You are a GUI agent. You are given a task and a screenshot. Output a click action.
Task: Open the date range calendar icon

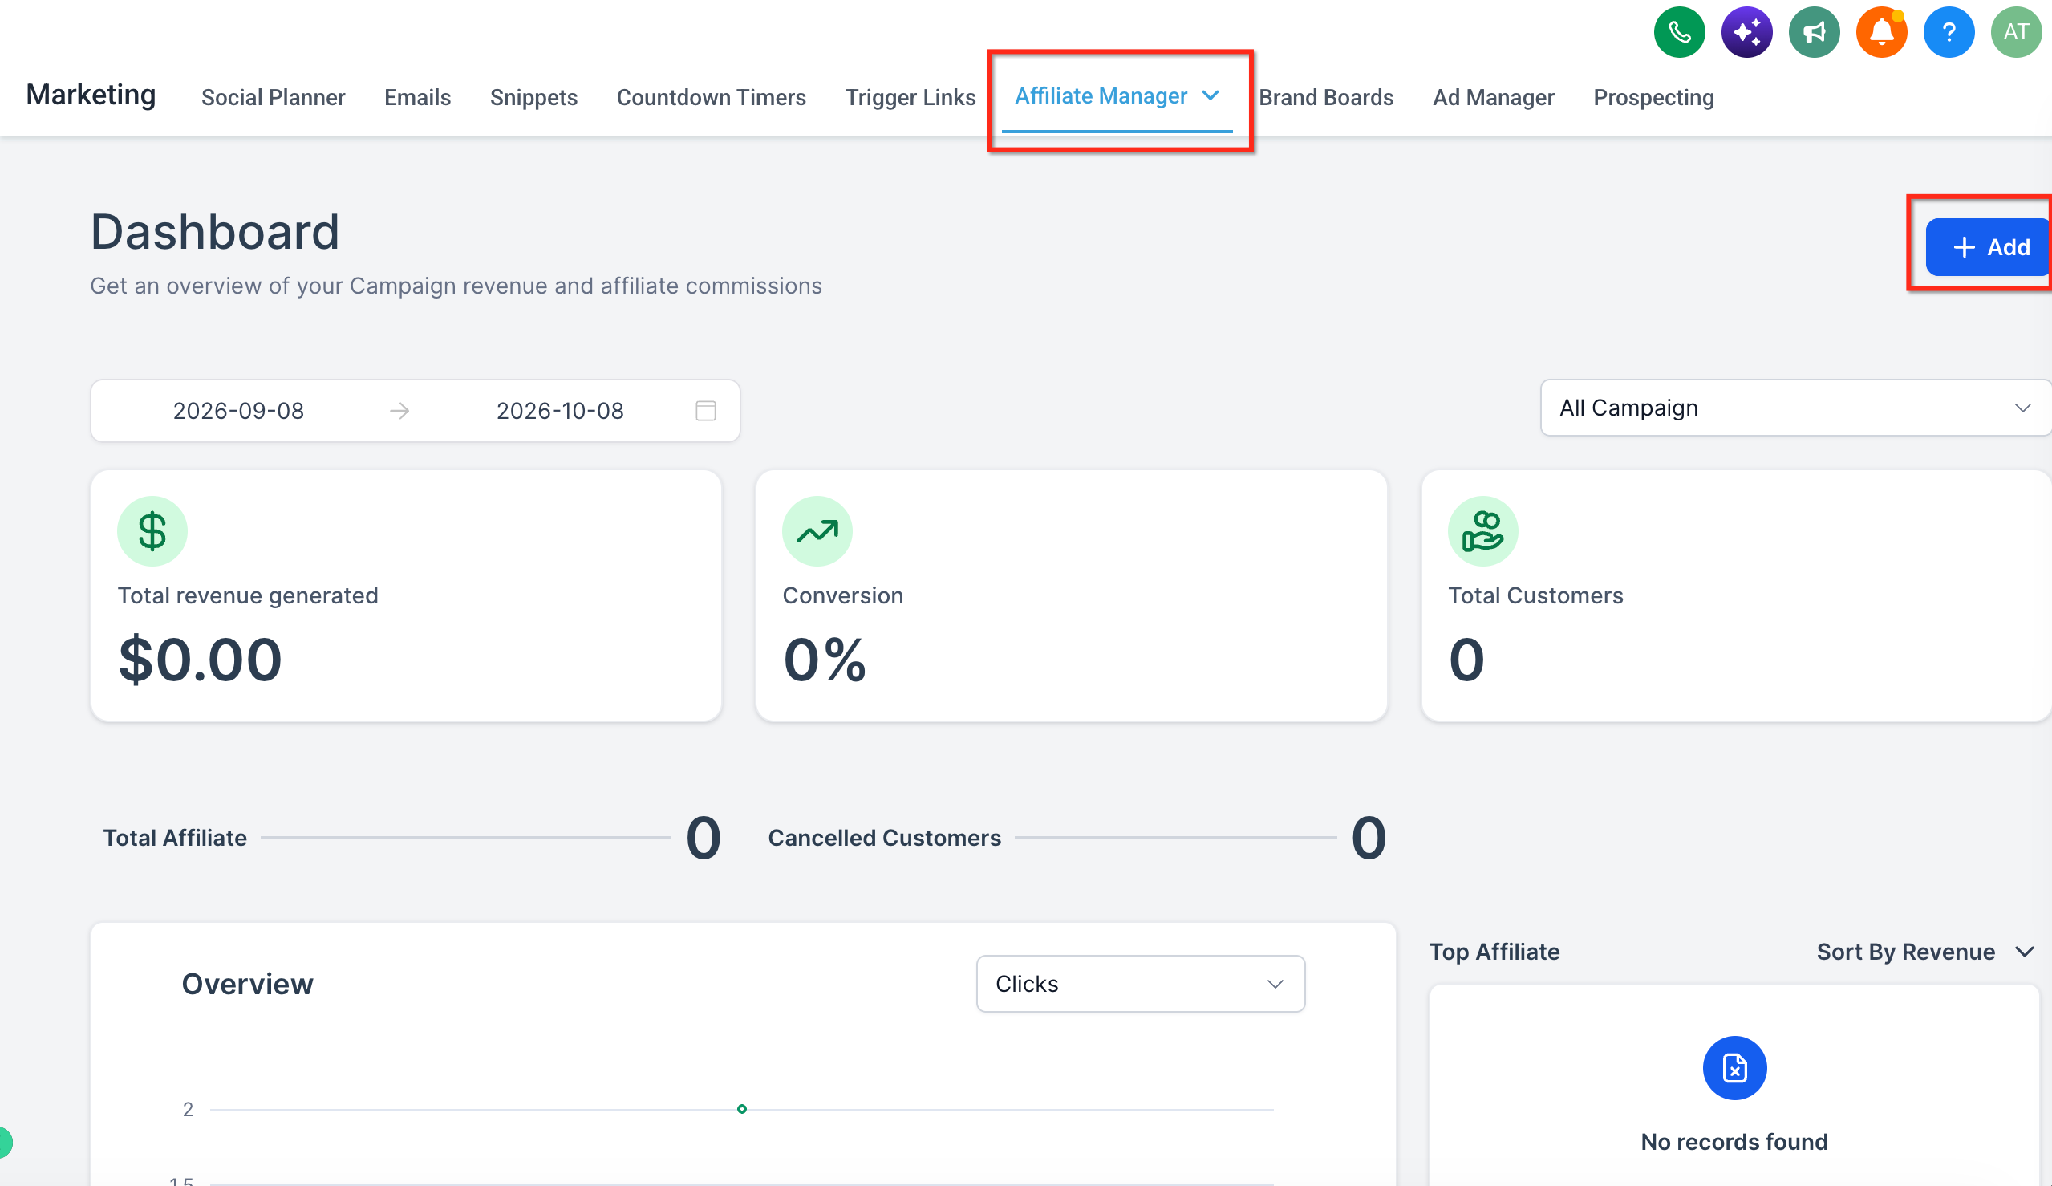coord(706,411)
